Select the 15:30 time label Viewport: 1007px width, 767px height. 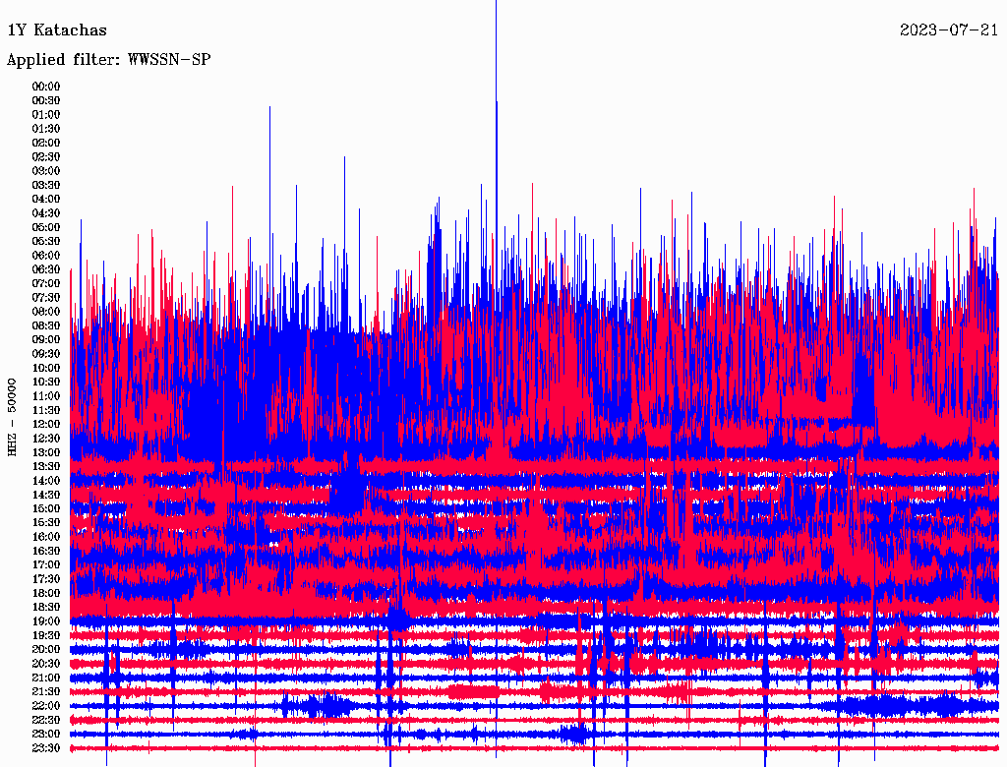point(46,523)
